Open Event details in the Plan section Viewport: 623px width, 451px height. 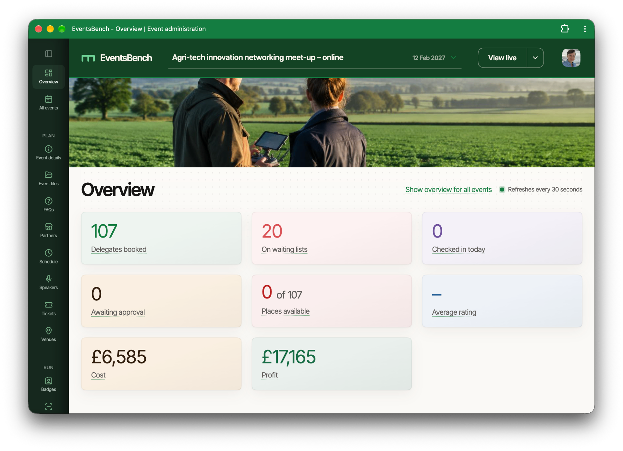click(x=49, y=153)
